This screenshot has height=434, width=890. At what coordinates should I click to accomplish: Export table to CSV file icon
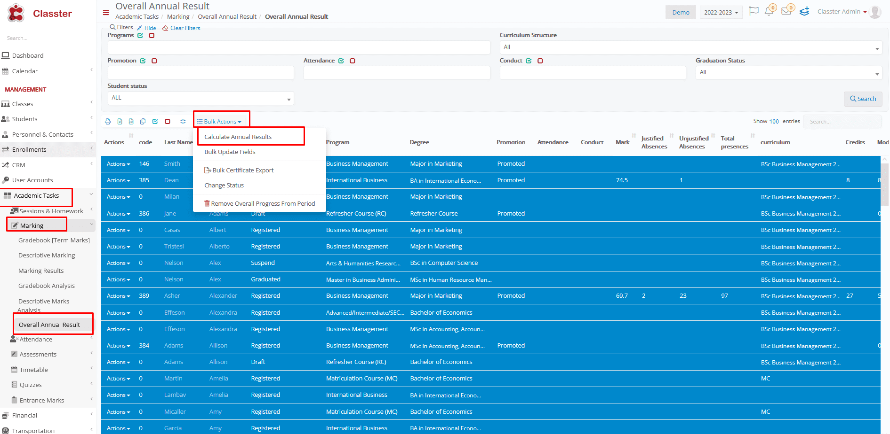[x=131, y=121]
